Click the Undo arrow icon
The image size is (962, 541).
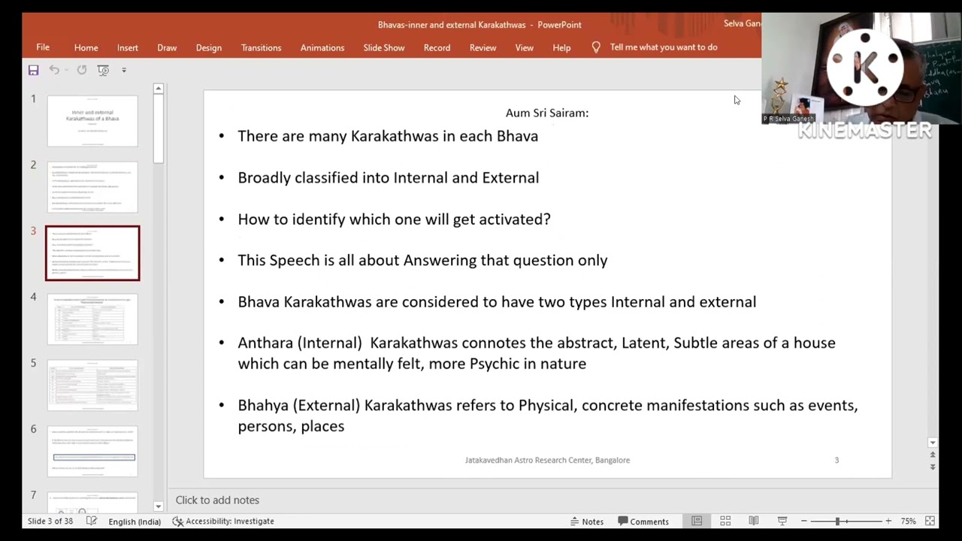pyautogui.click(x=54, y=70)
